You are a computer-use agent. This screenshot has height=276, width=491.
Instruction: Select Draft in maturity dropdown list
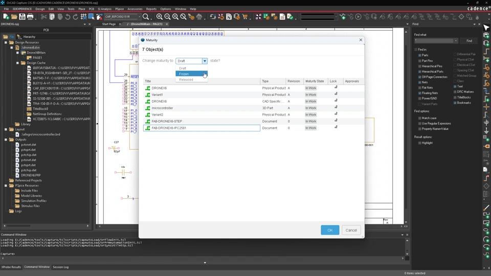coord(191,68)
